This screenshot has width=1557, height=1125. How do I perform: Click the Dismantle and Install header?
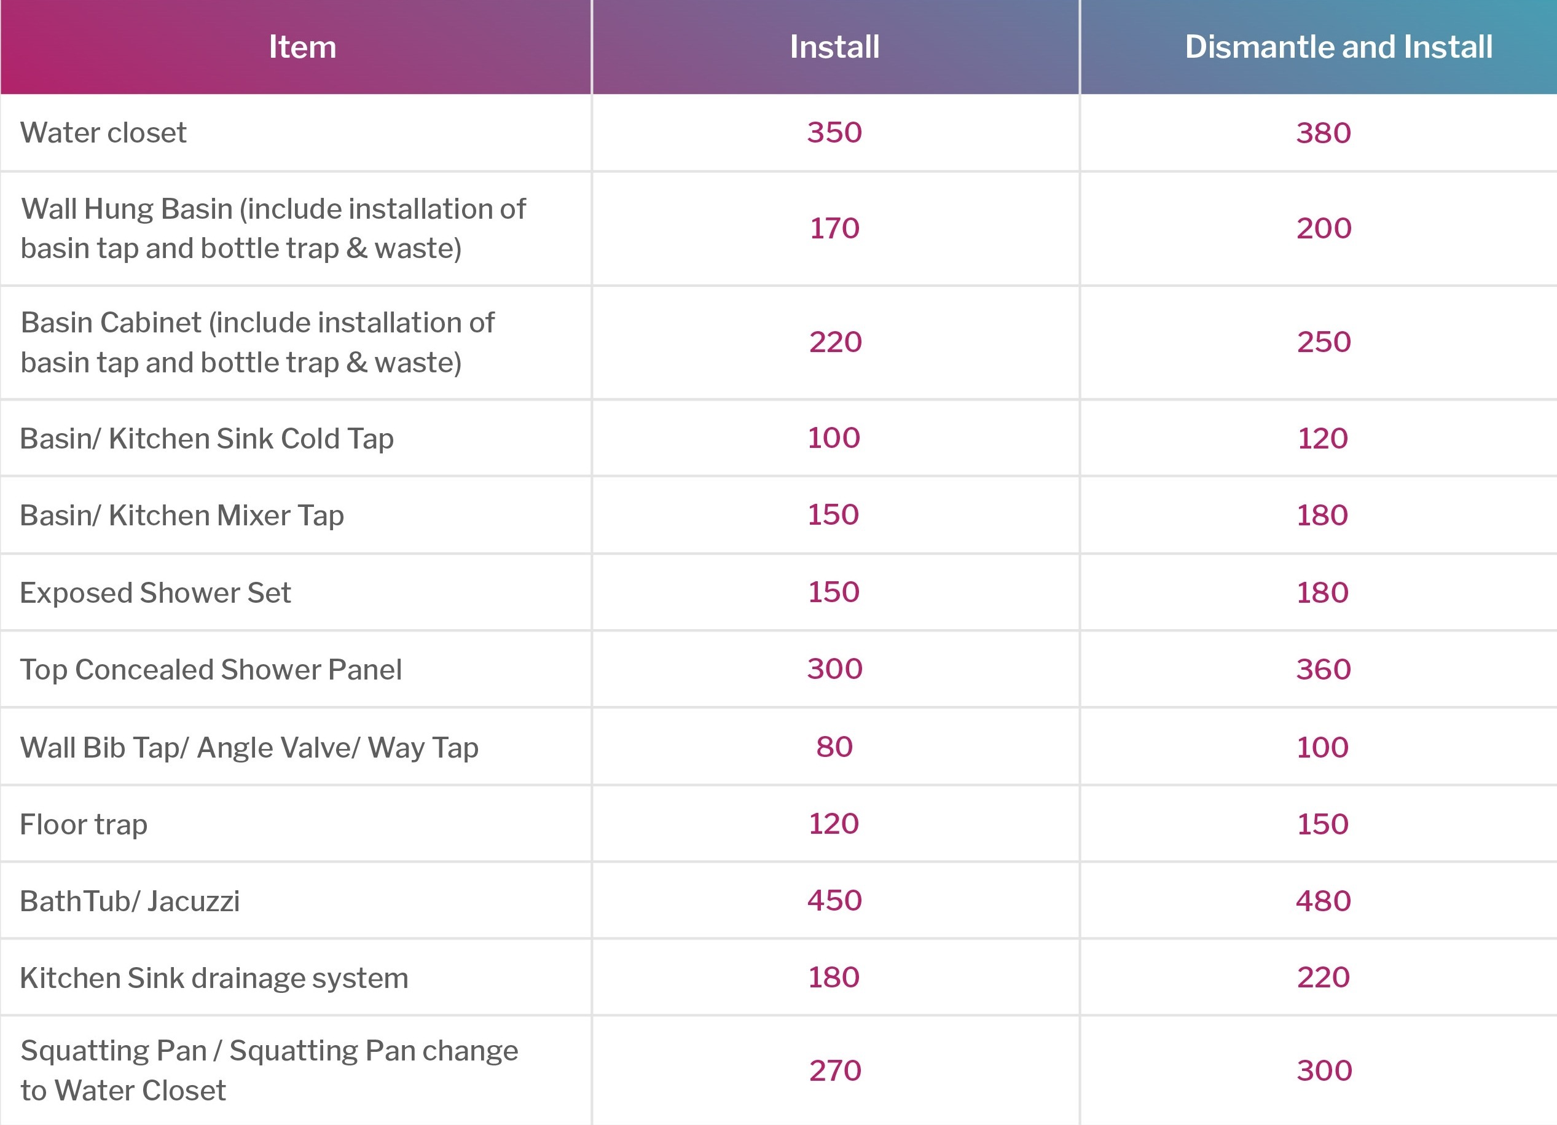pos(1338,47)
